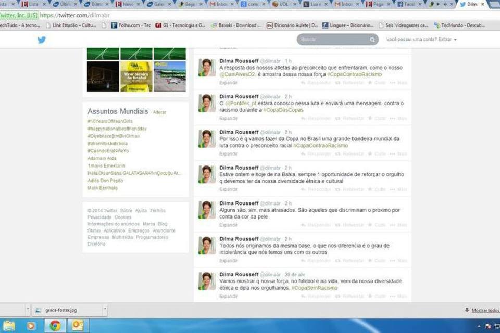Switch to the Beija browser tab
The width and height of the screenshot is (500, 333).
[x=191, y=4]
